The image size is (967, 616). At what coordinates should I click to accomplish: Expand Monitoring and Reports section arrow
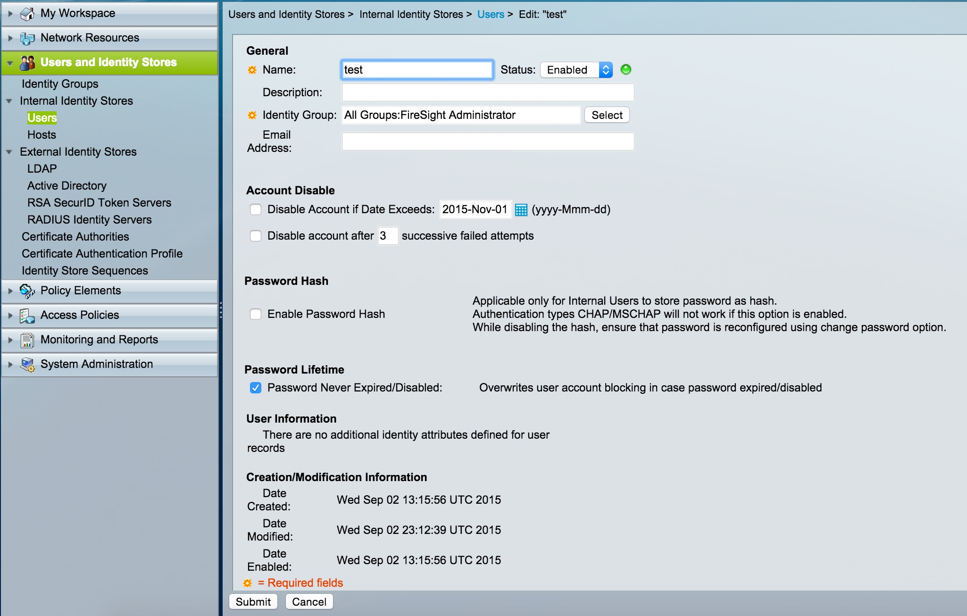[x=10, y=340]
